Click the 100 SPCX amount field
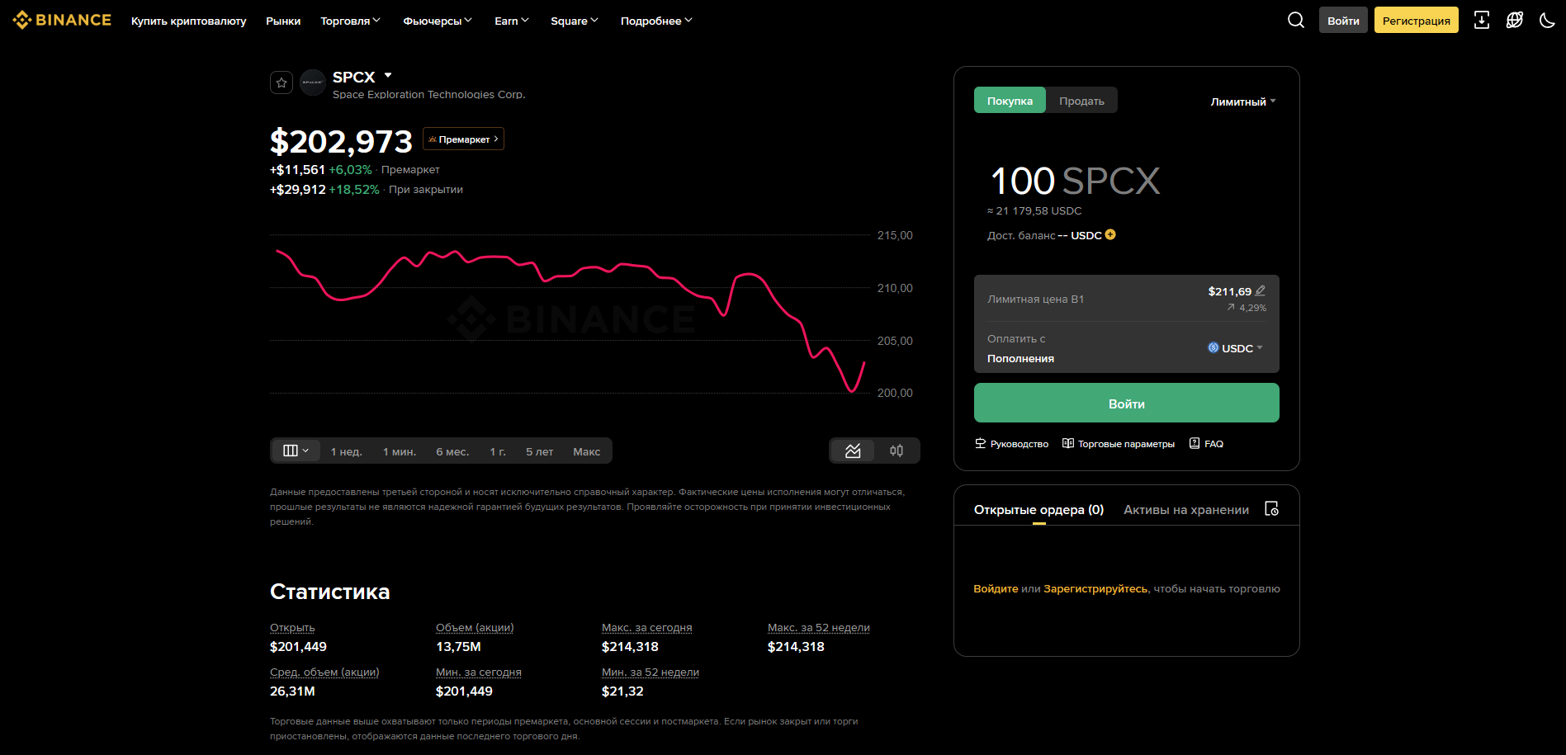This screenshot has height=755, width=1566. coord(1075,181)
